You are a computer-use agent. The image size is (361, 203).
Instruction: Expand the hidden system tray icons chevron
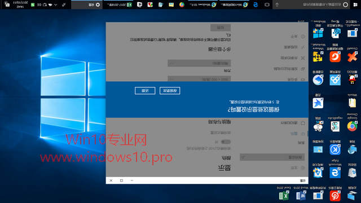pyautogui.click(x=55, y=5)
